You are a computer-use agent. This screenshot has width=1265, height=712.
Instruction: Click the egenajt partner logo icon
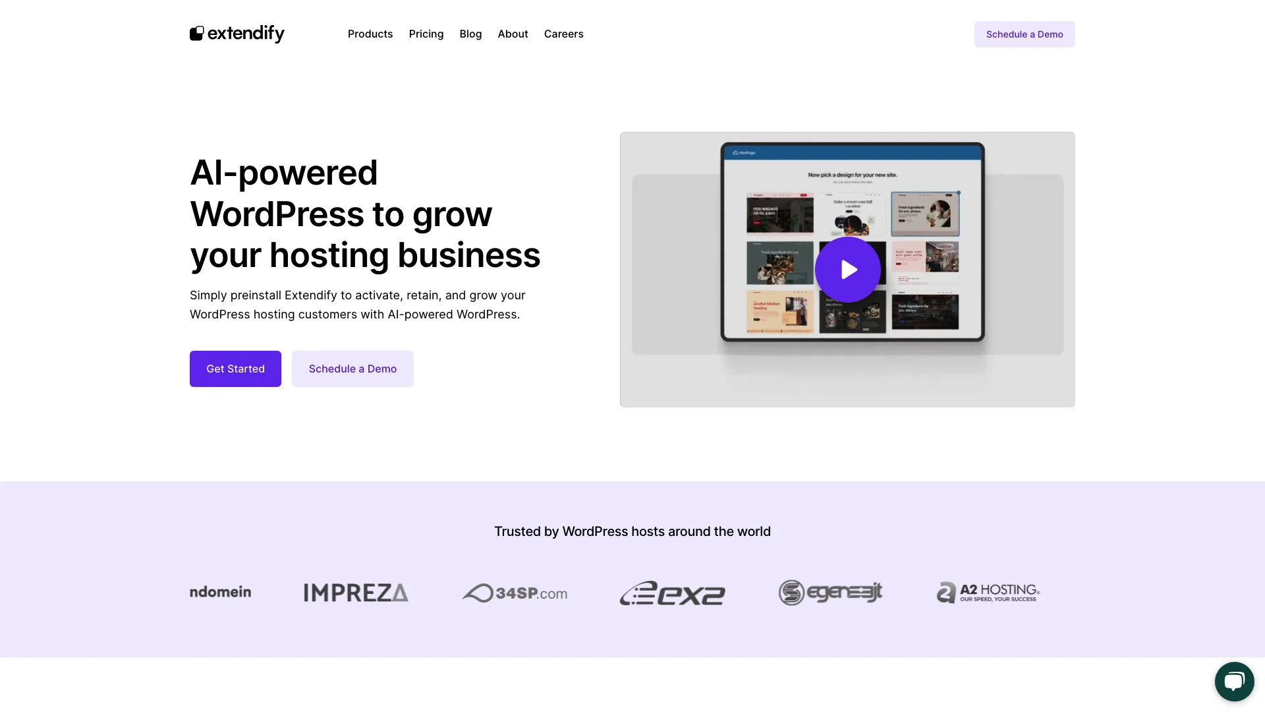829,593
